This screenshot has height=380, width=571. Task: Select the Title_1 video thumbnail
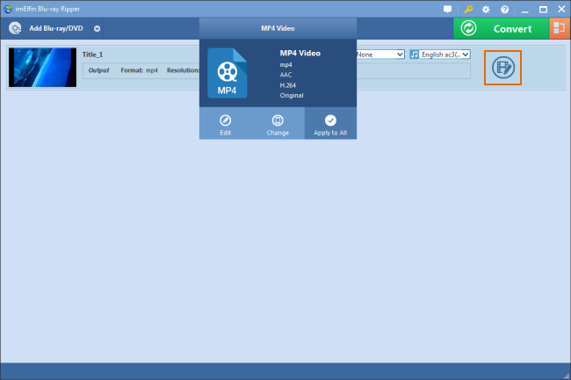click(x=43, y=68)
